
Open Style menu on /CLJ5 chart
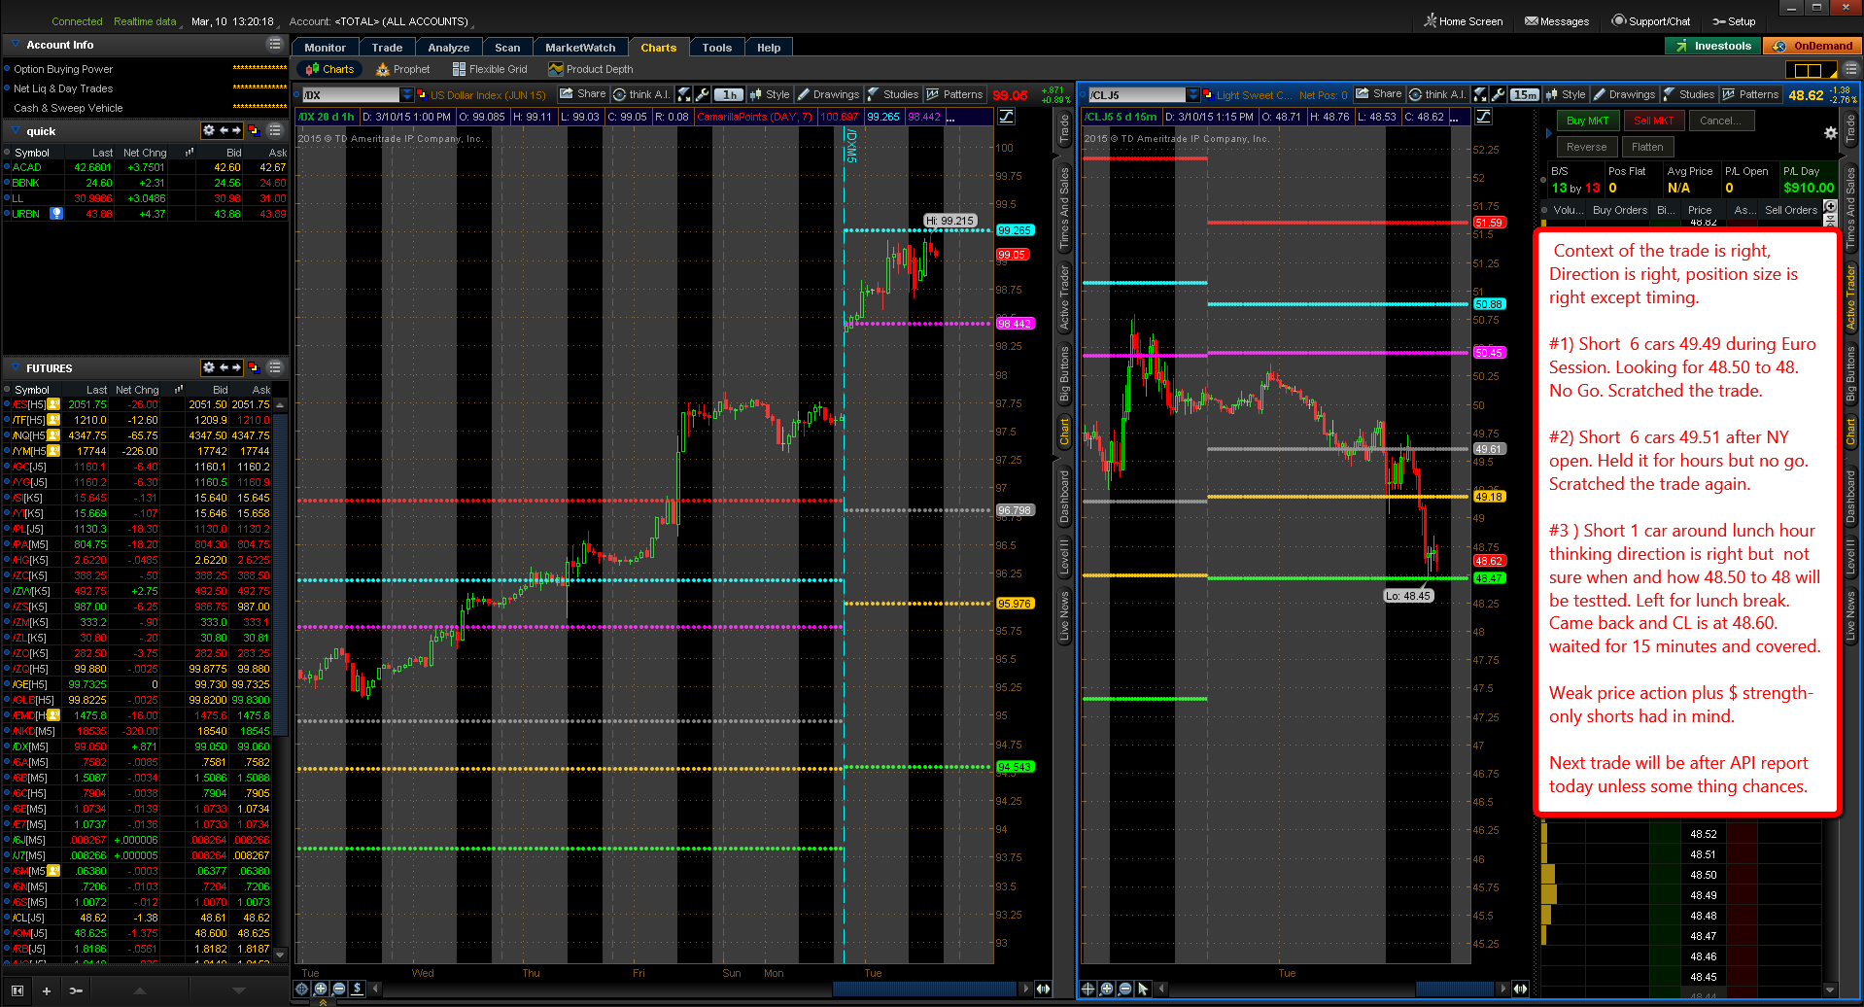click(1565, 94)
